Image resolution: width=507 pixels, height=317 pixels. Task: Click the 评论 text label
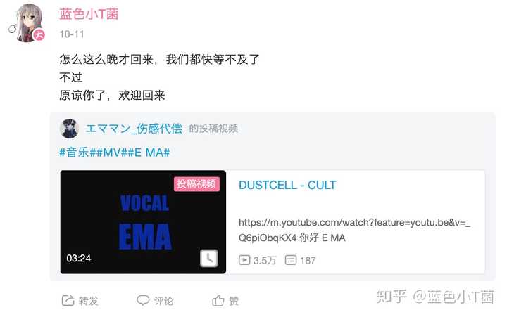pos(163,301)
